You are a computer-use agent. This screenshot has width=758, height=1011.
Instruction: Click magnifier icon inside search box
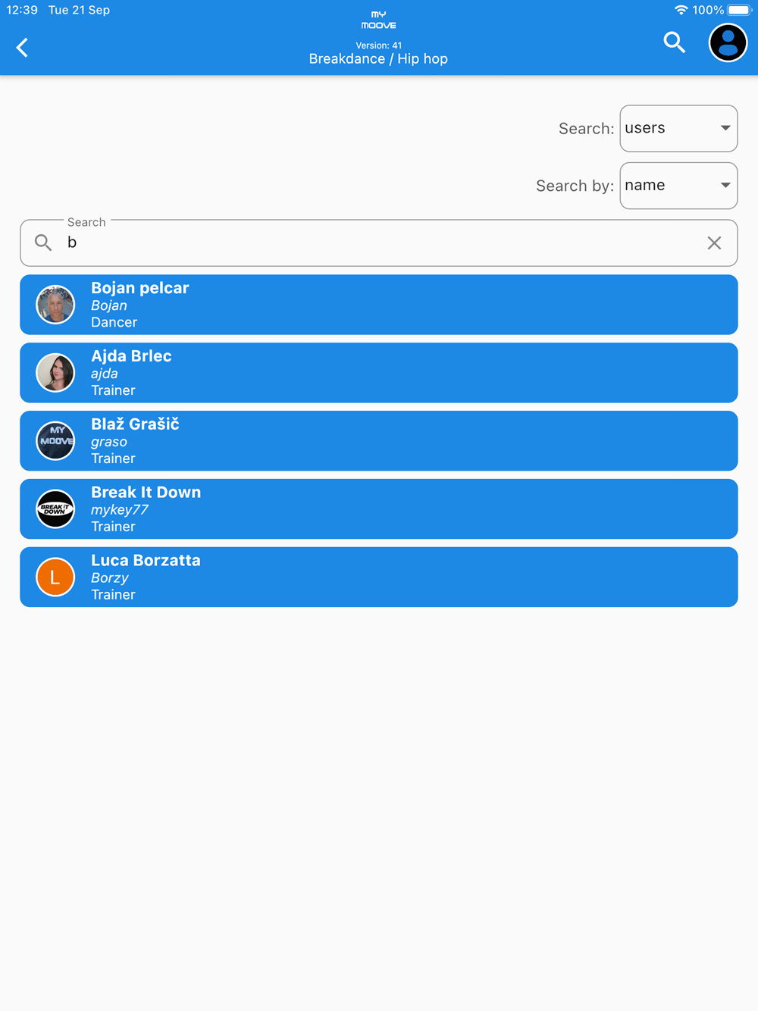(x=43, y=243)
